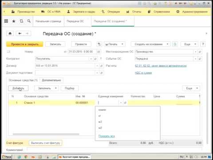Open green report icon beside Создать на основании
This screenshot has width=213, height=160.
(175, 44)
